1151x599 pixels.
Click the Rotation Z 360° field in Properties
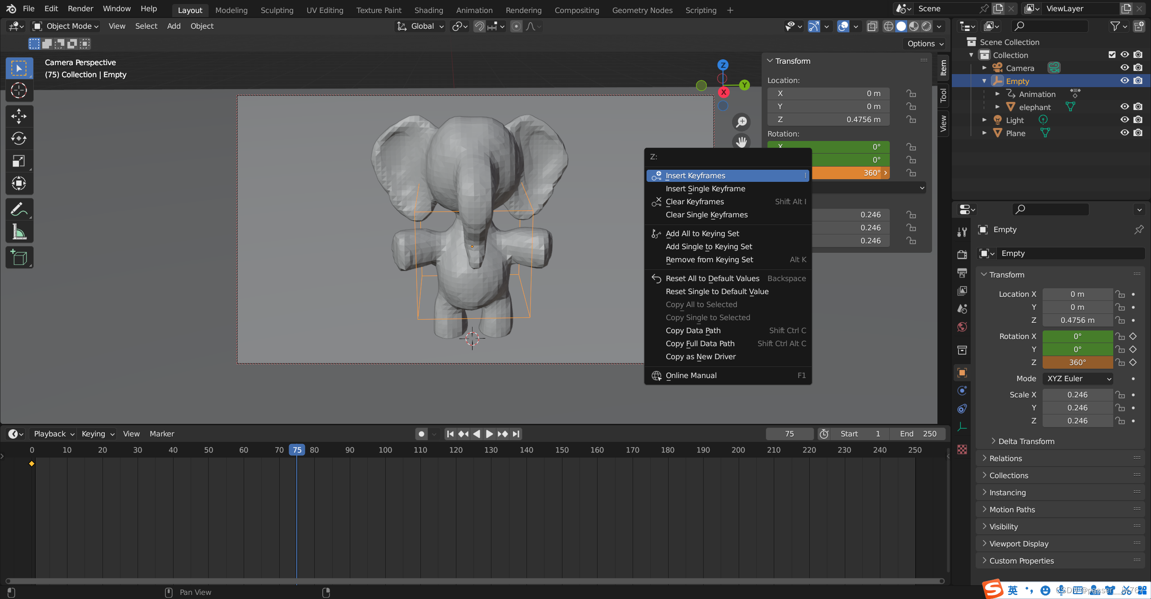click(x=1077, y=362)
